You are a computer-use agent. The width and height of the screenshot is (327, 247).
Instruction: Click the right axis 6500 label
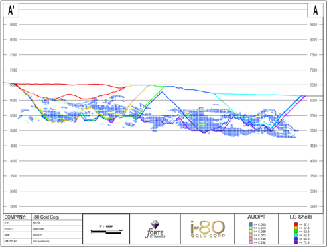[313, 85]
